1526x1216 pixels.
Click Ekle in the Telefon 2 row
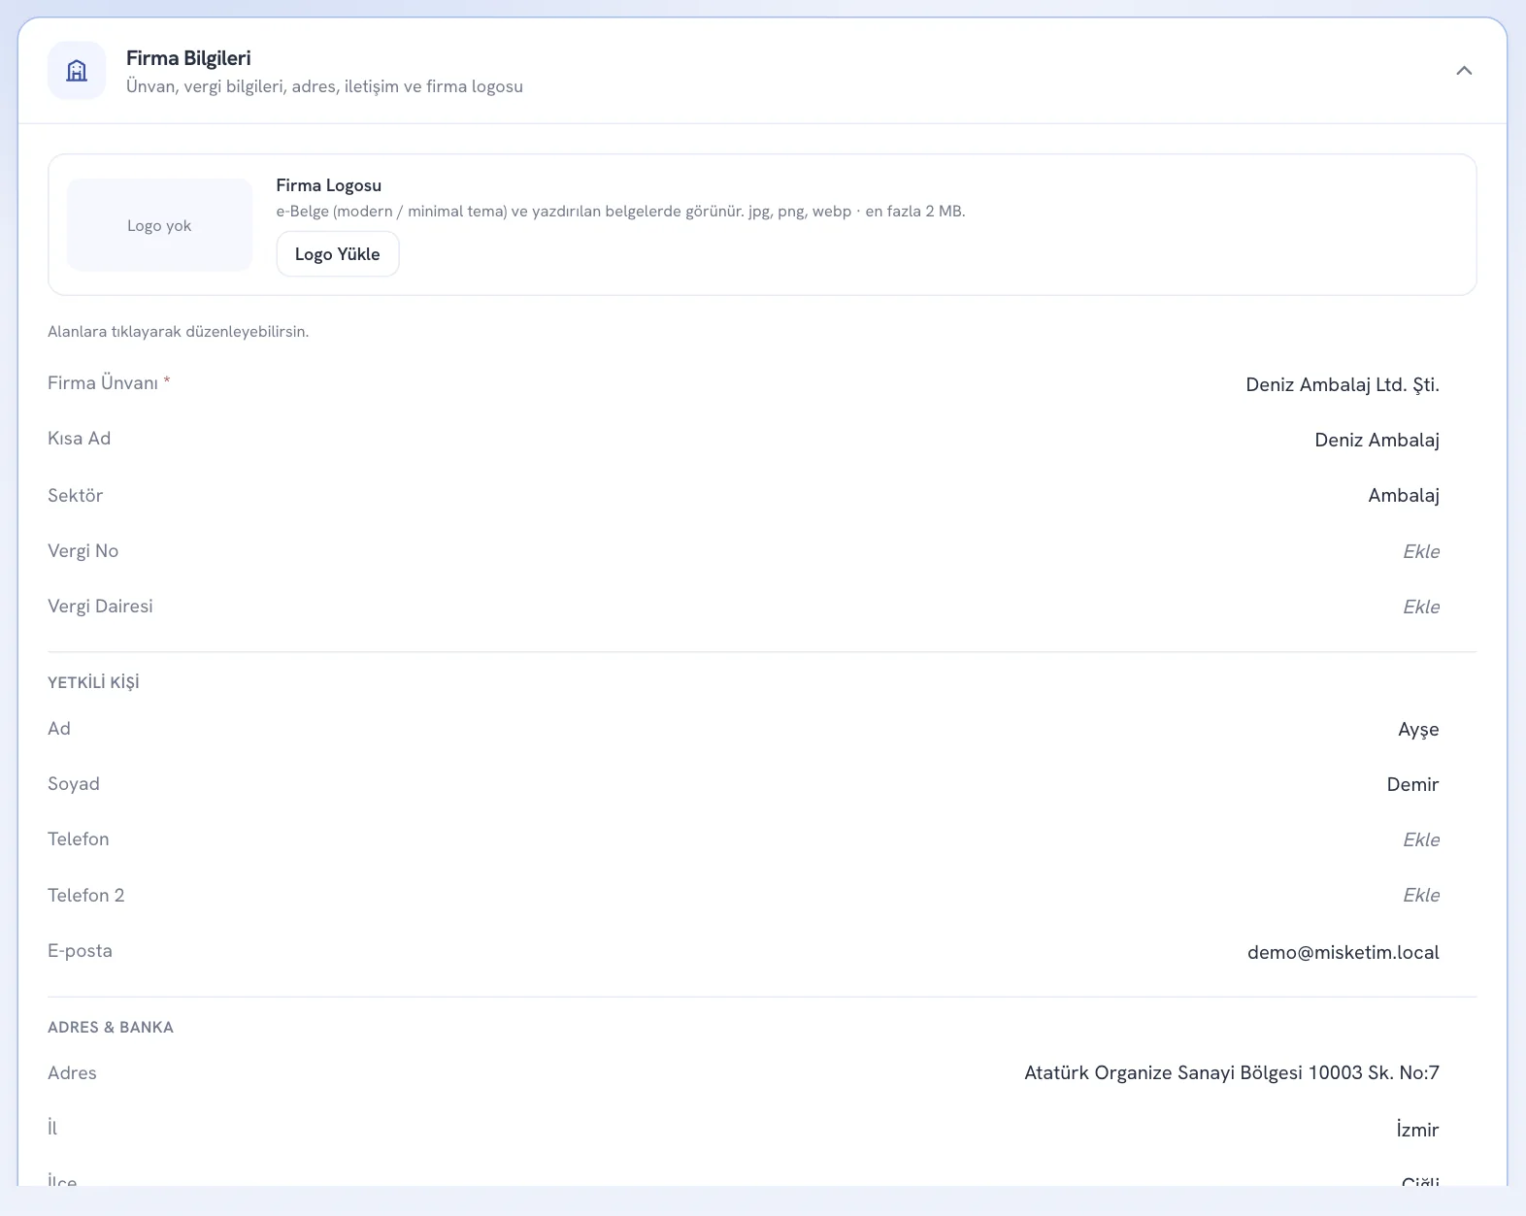coord(1421,895)
